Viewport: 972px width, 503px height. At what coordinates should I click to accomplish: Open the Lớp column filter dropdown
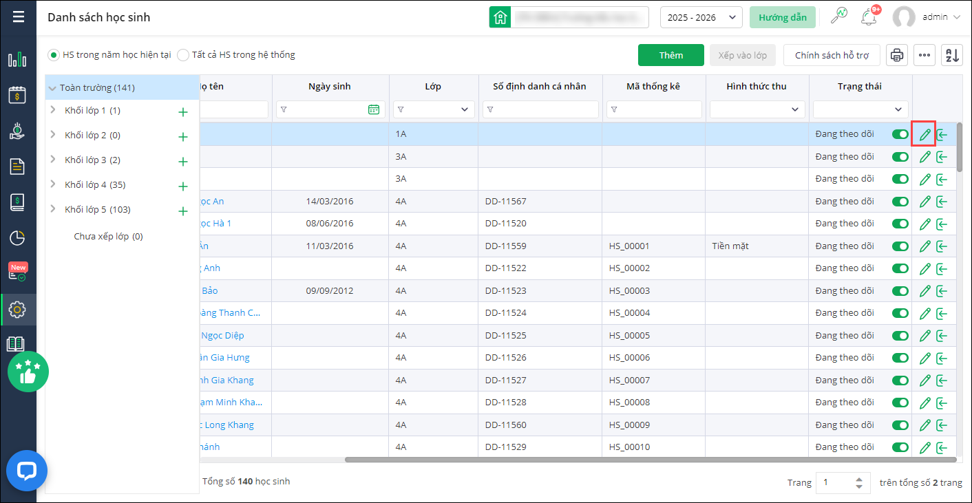click(434, 109)
